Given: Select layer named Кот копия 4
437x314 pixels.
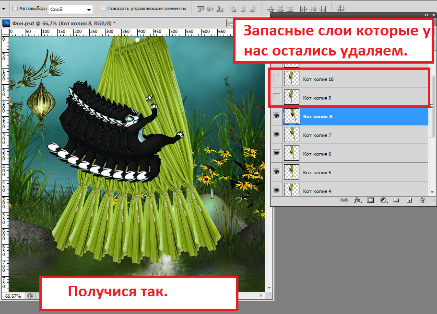Looking at the screenshot, I should 317,191.
